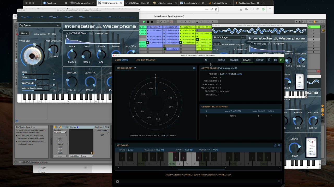Click the save preset disk icon on the MTS-ESP device
The height and width of the screenshot is (187, 334).
click(109, 127)
